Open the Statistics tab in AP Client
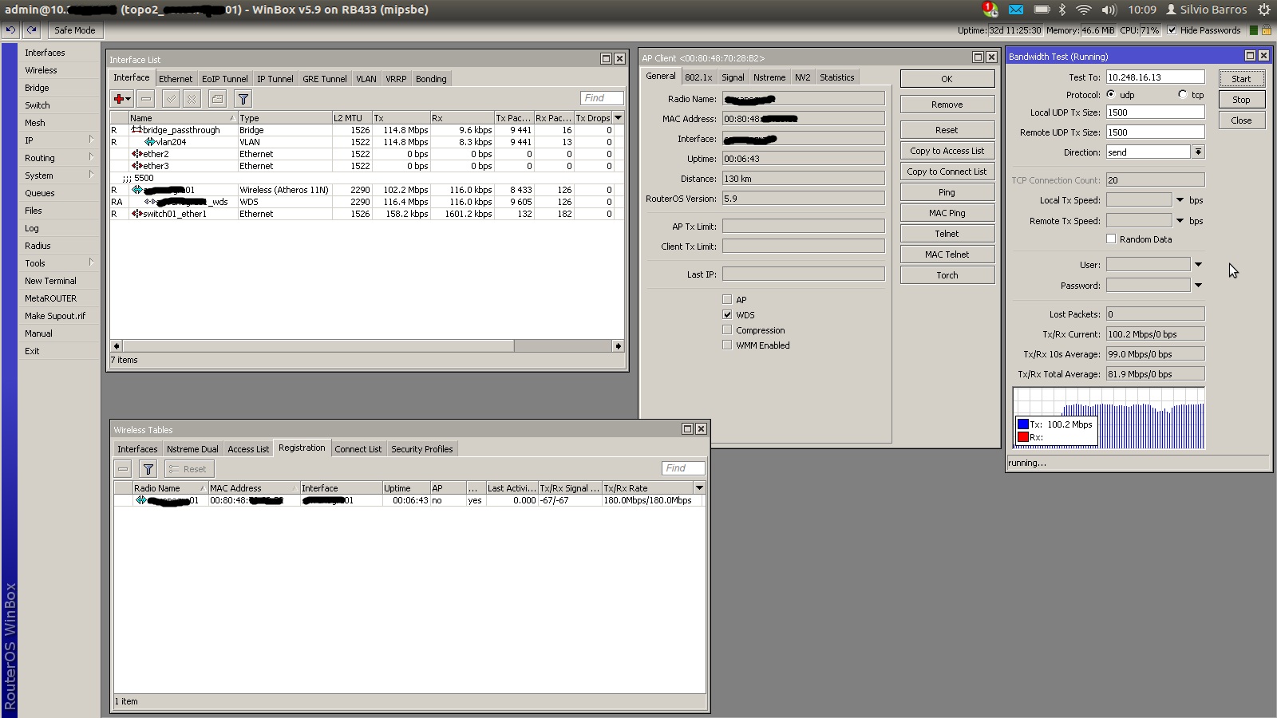 pos(836,77)
